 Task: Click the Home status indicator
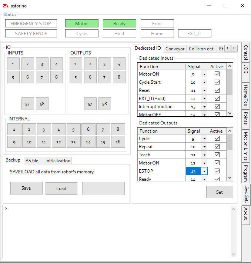point(157,34)
